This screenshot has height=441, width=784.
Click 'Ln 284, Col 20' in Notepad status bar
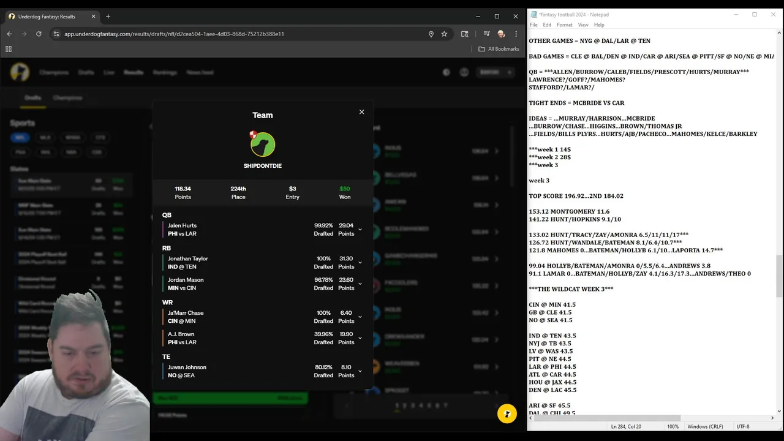click(x=625, y=426)
